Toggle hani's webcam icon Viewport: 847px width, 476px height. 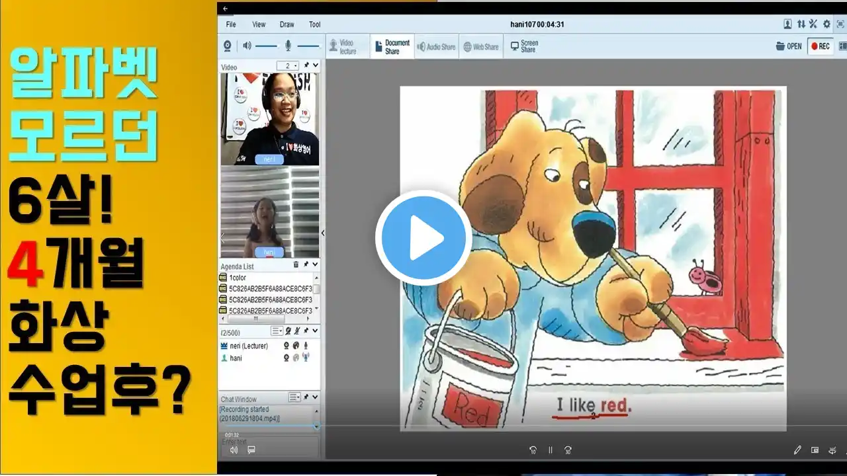(x=287, y=358)
